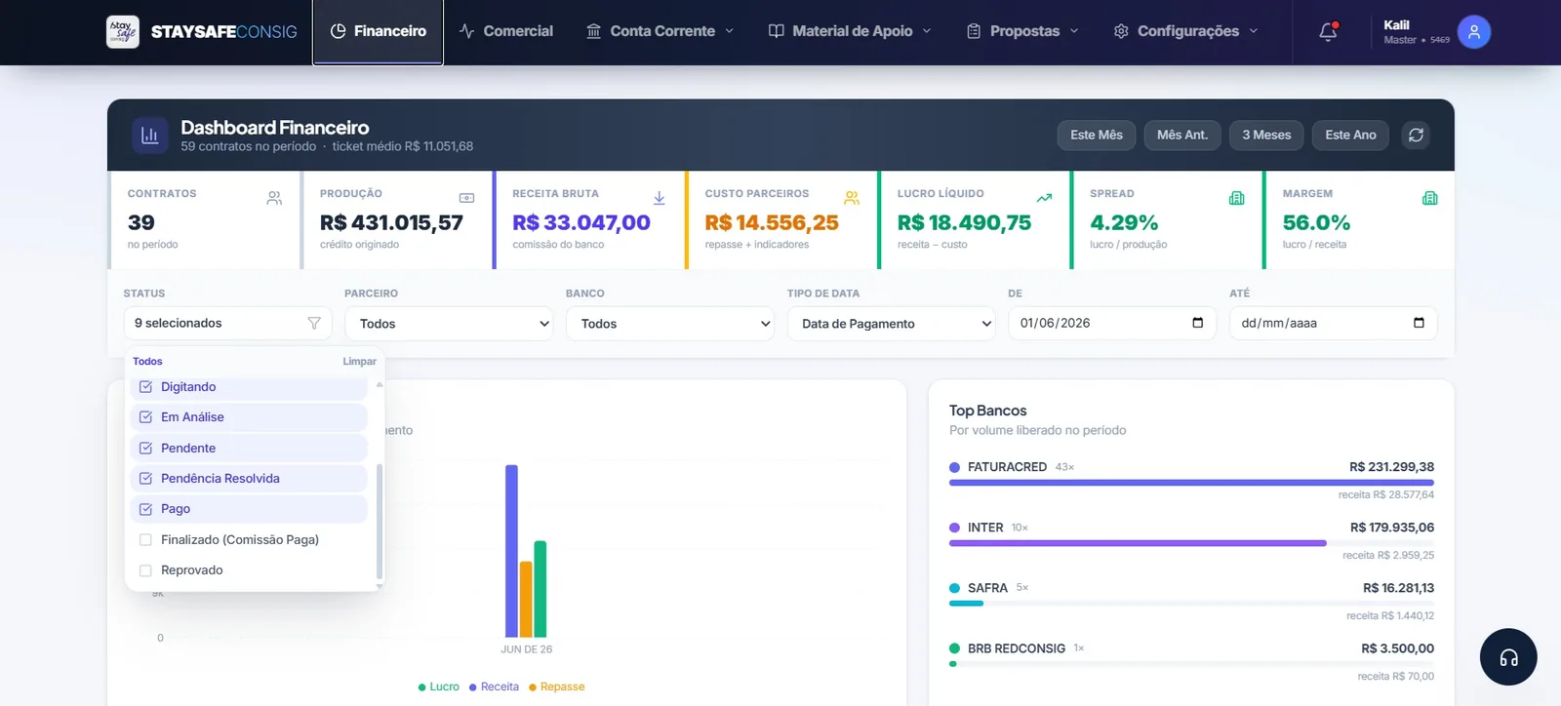1561x706 pixels.
Task: Check Finalizado (Comissão Paga) status
Action: (x=145, y=540)
